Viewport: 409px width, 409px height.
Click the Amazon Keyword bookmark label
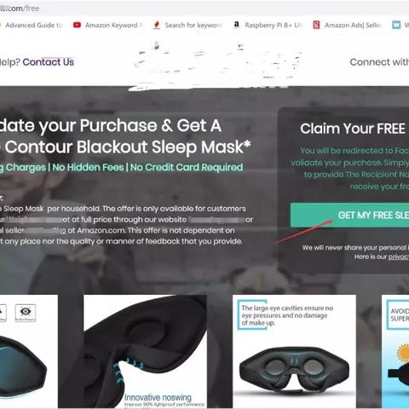click(x=113, y=25)
